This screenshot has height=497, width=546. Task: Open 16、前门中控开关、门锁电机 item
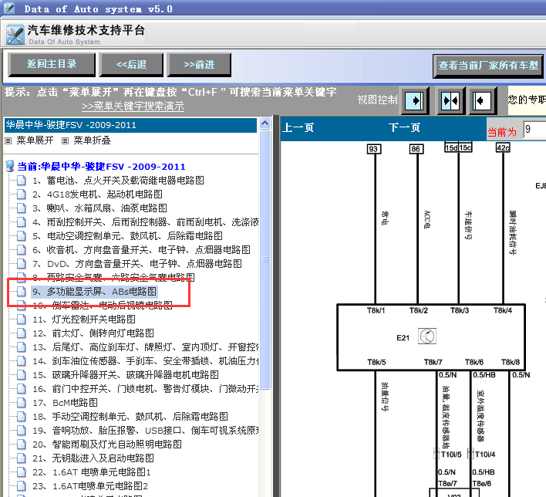(x=146, y=389)
